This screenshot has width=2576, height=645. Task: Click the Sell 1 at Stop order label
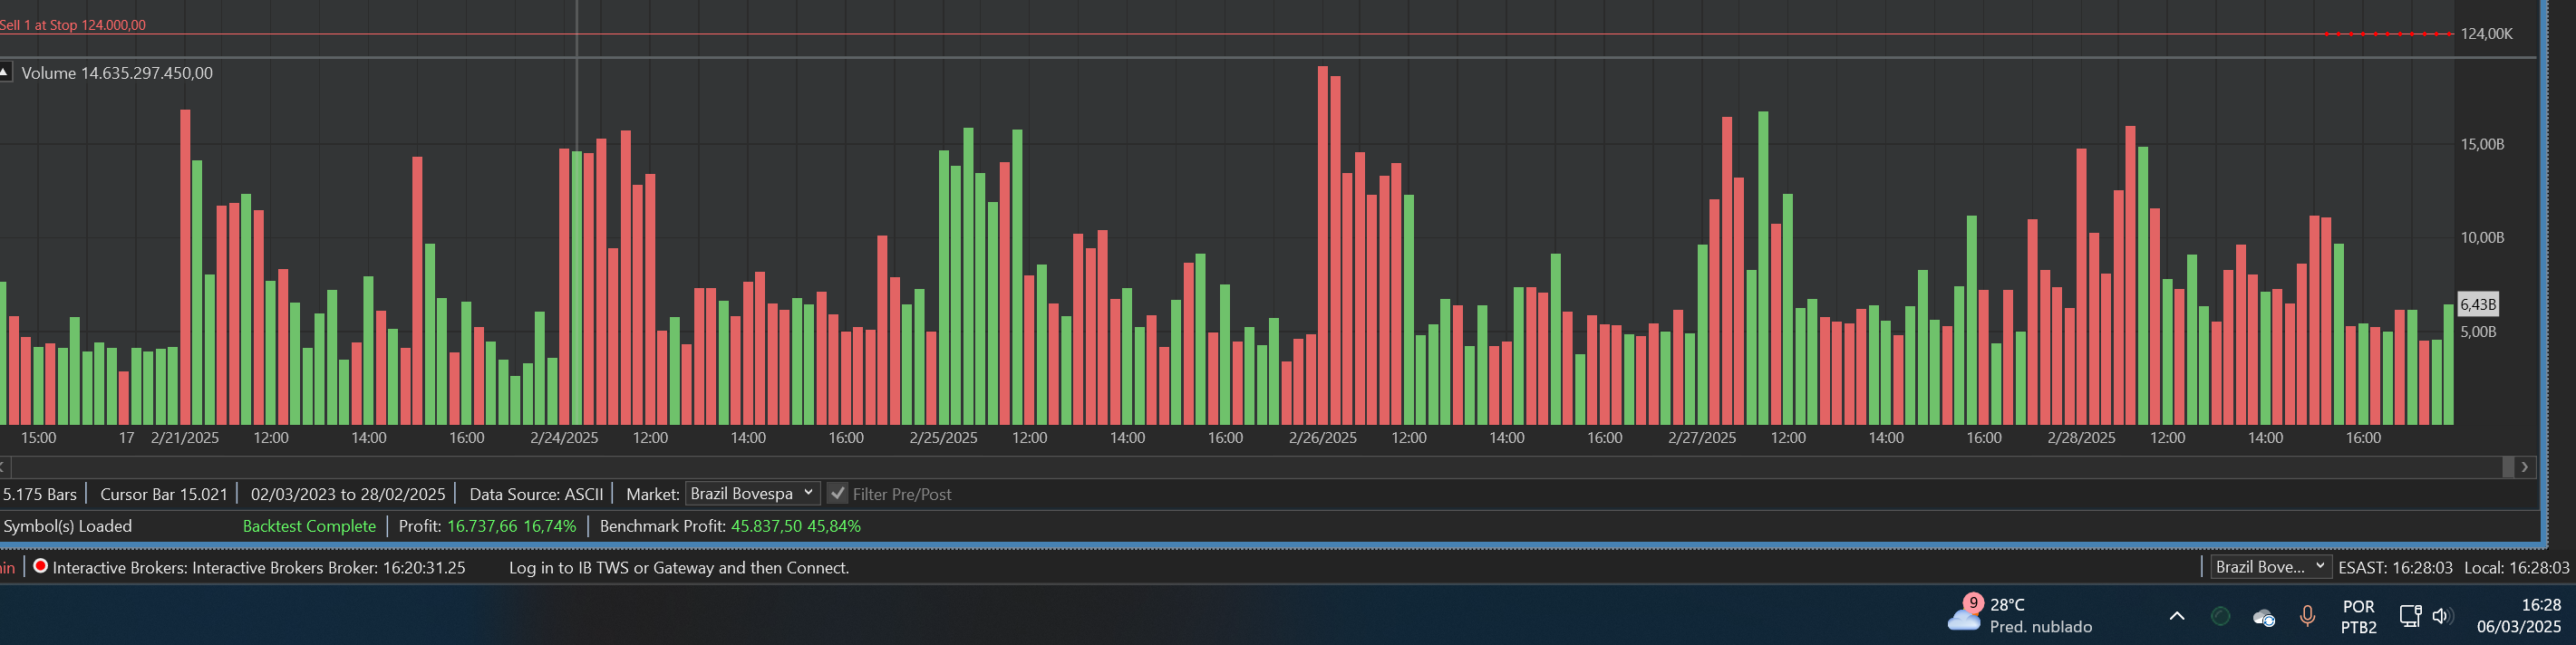point(73,25)
